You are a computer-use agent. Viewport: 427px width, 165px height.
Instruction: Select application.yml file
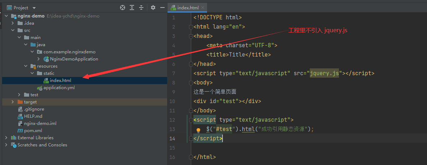[59, 88]
